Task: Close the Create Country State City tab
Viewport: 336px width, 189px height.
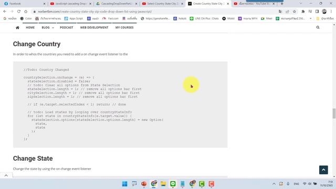Action: tap(228, 4)
